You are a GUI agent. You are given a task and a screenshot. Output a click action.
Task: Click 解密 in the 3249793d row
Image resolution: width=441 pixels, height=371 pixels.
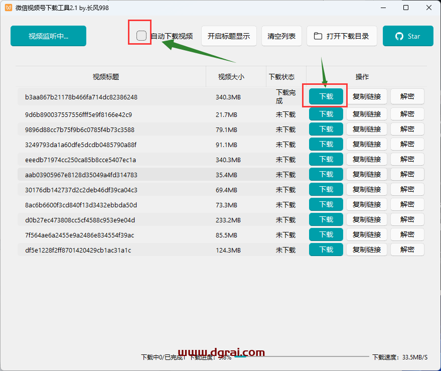click(x=407, y=145)
